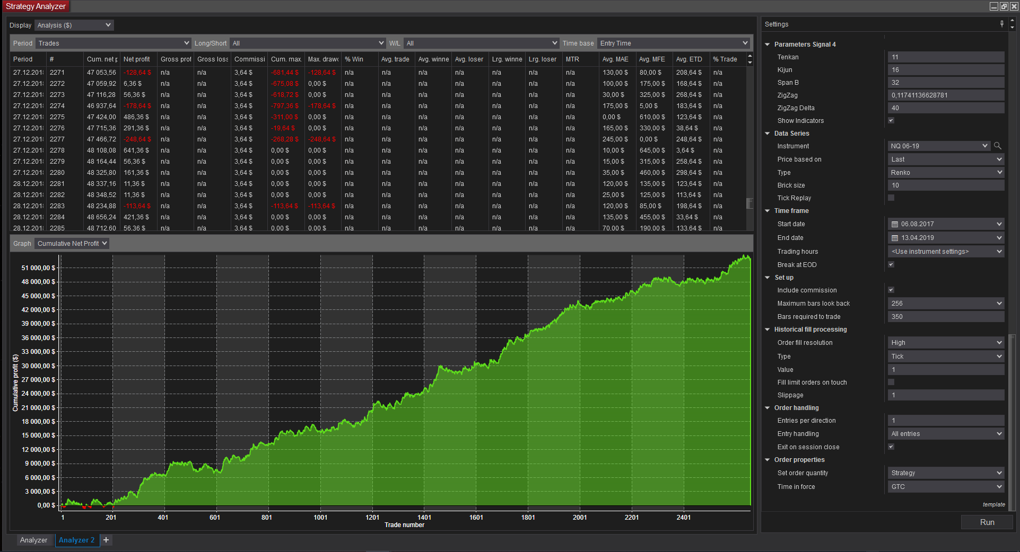
Task: Click the Run button
Action: coord(987,522)
